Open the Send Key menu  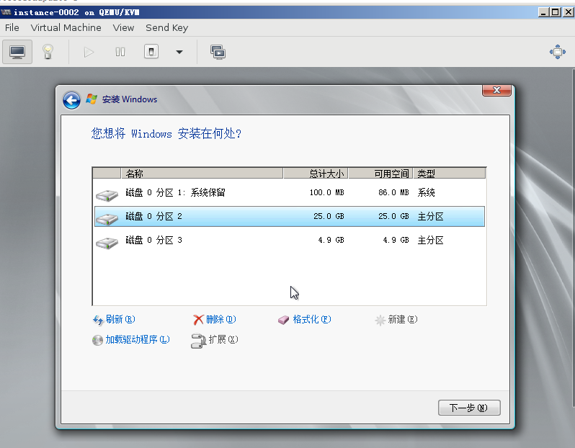tap(167, 28)
